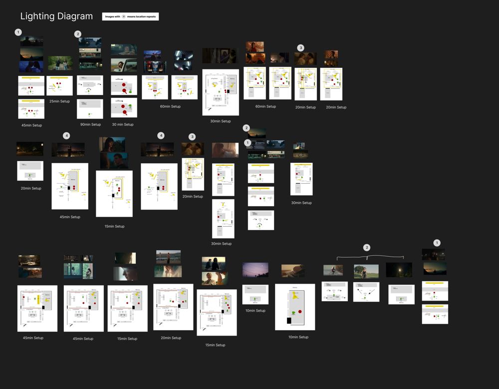The height and width of the screenshot is (389, 499).
Task: Click the number 2 badge above the bracket
Action: (367, 248)
